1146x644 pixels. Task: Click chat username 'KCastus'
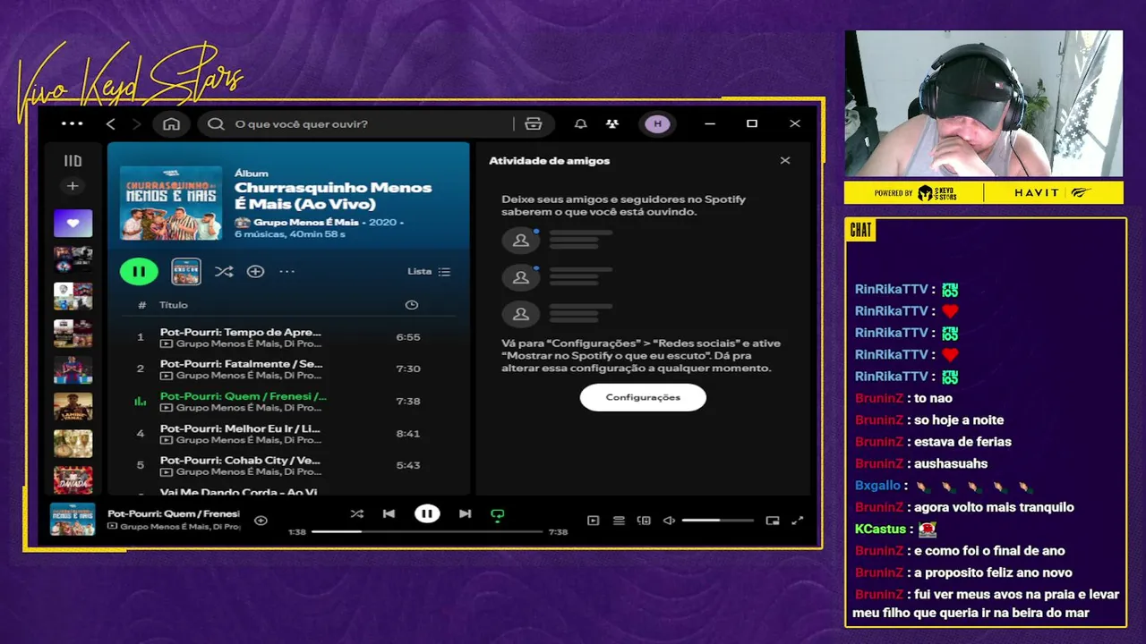click(880, 530)
